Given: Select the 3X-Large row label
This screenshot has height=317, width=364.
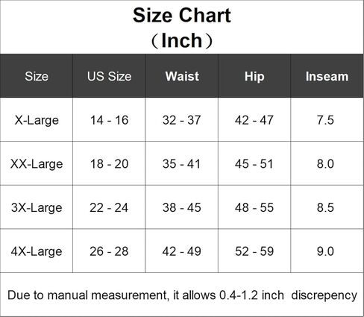Looking at the screenshot, I should (37, 208).
